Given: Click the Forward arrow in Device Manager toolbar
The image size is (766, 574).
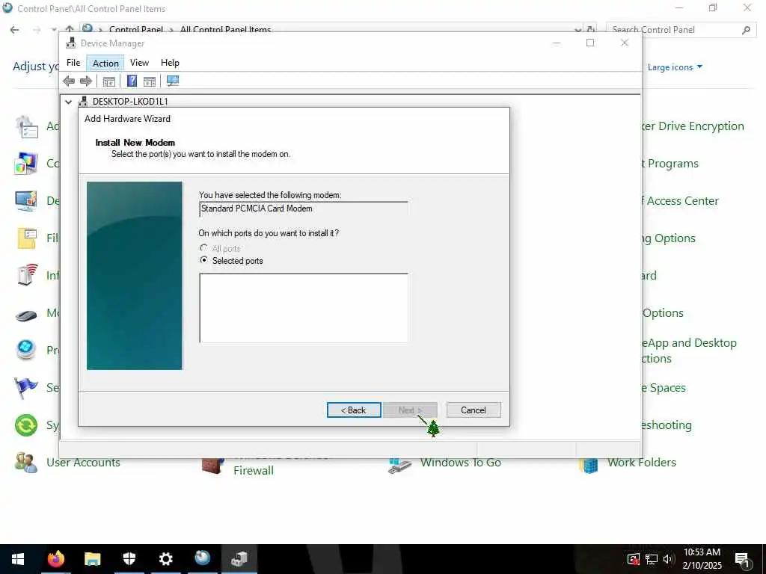Looking at the screenshot, I should (x=86, y=81).
